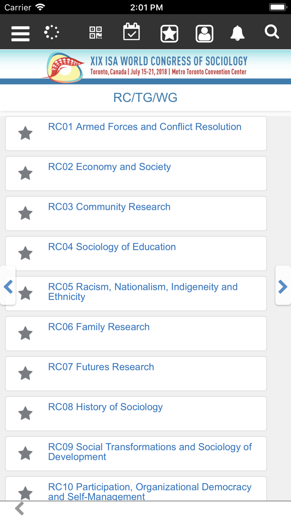Click left chevron arrow on side

click(x=8, y=286)
